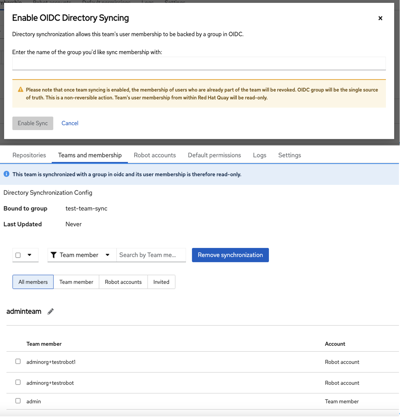Click the Account value in the admin row

tap(342, 401)
